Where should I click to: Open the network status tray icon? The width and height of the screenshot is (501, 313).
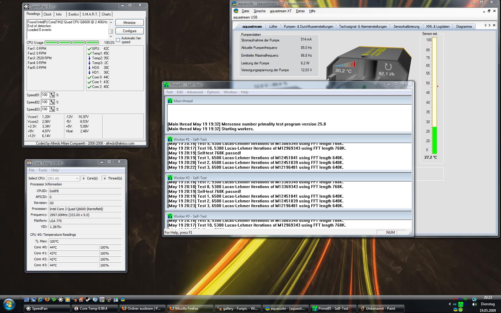pyautogui.click(x=474, y=299)
